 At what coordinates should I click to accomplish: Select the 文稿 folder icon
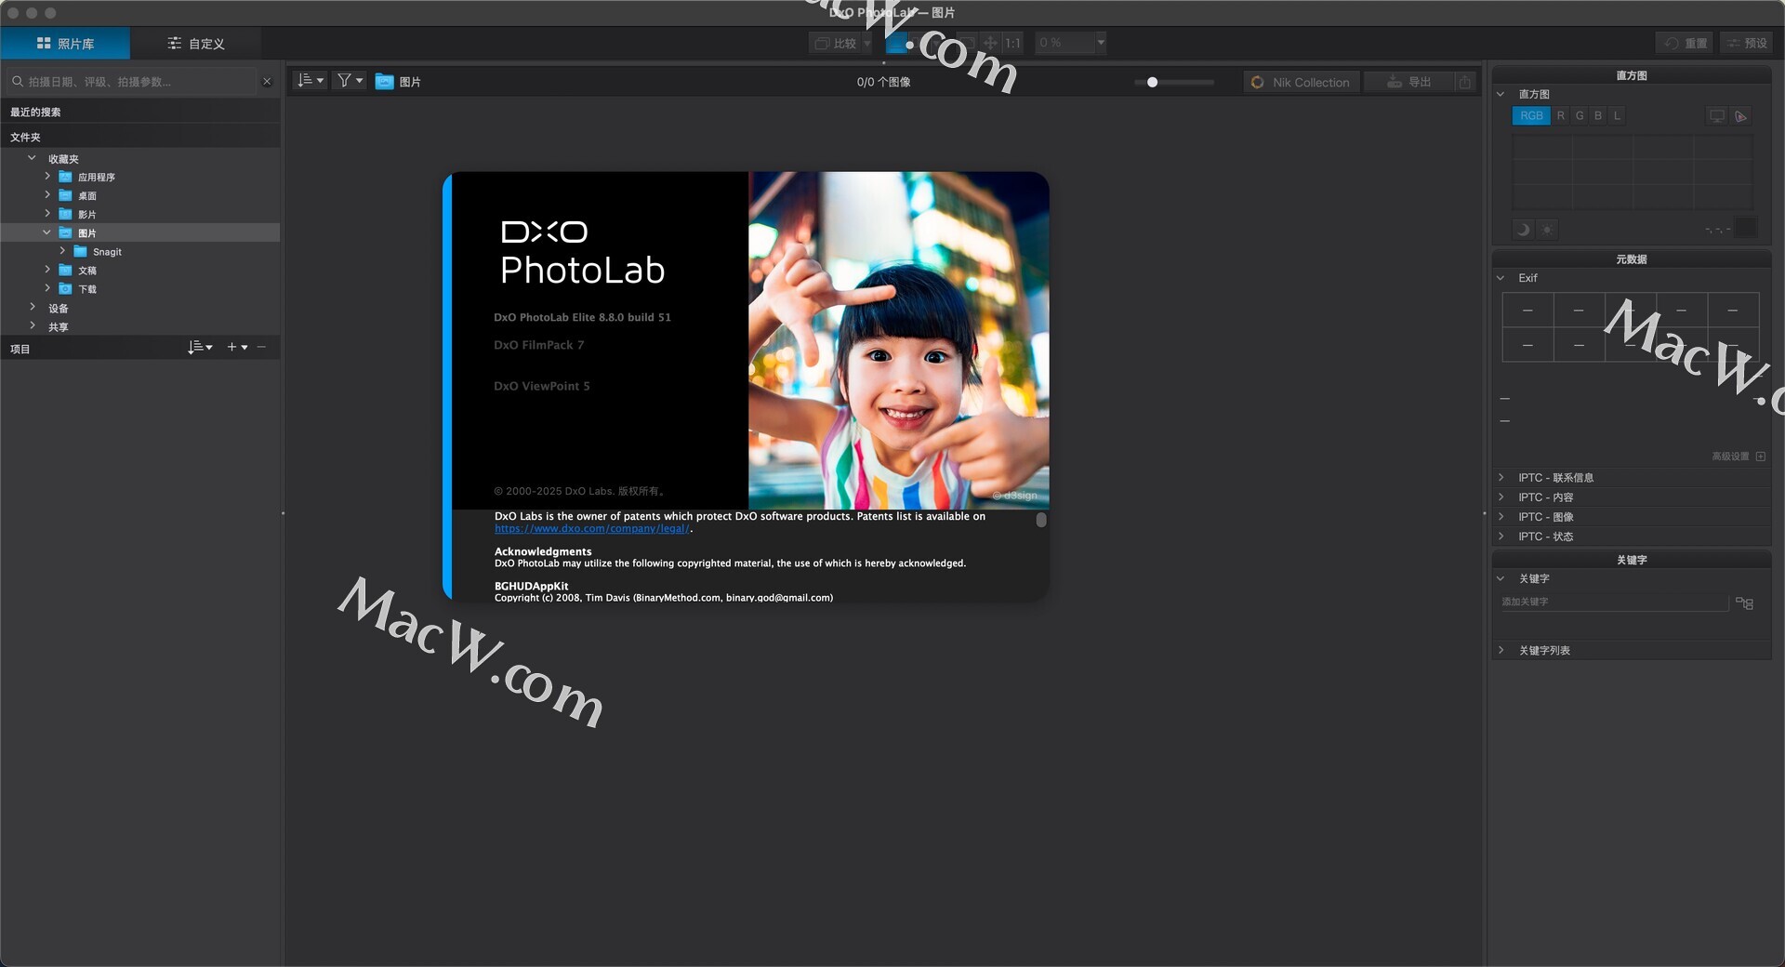pyautogui.click(x=65, y=270)
